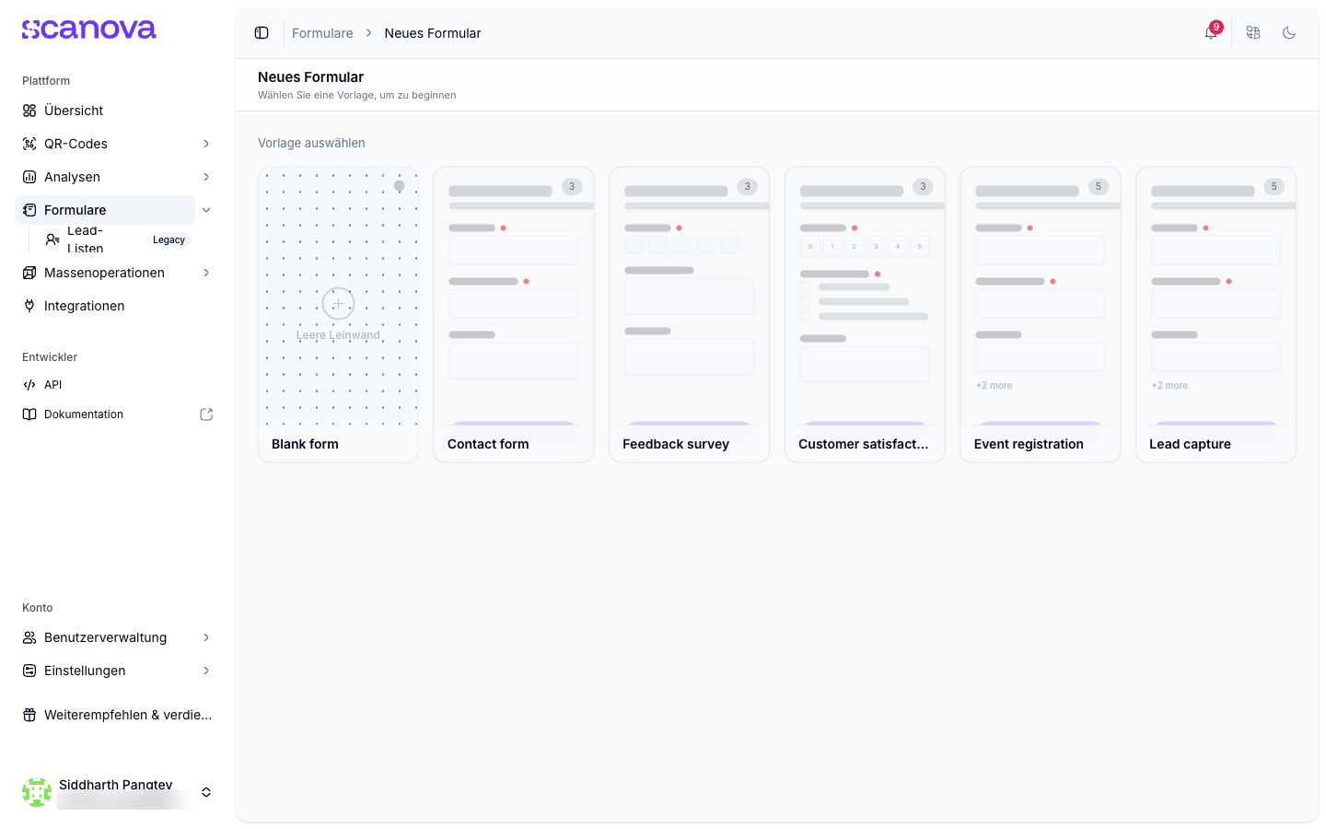The image size is (1326, 829).
Task: Open Integrationen in the sidebar
Action: tap(118, 306)
